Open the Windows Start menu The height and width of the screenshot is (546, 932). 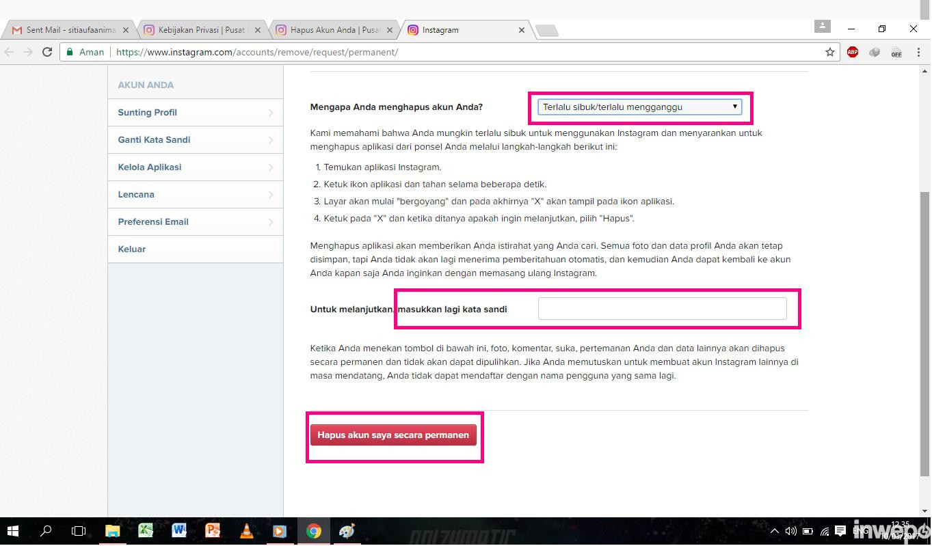[12, 531]
